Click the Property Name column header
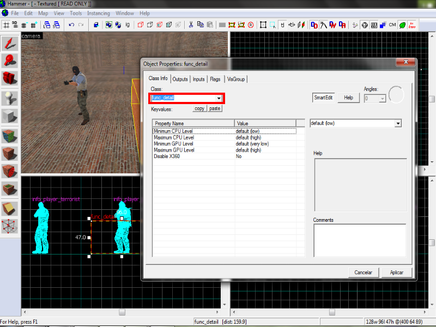This screenshot has height=327, width=436. click(x=193, y=123)
